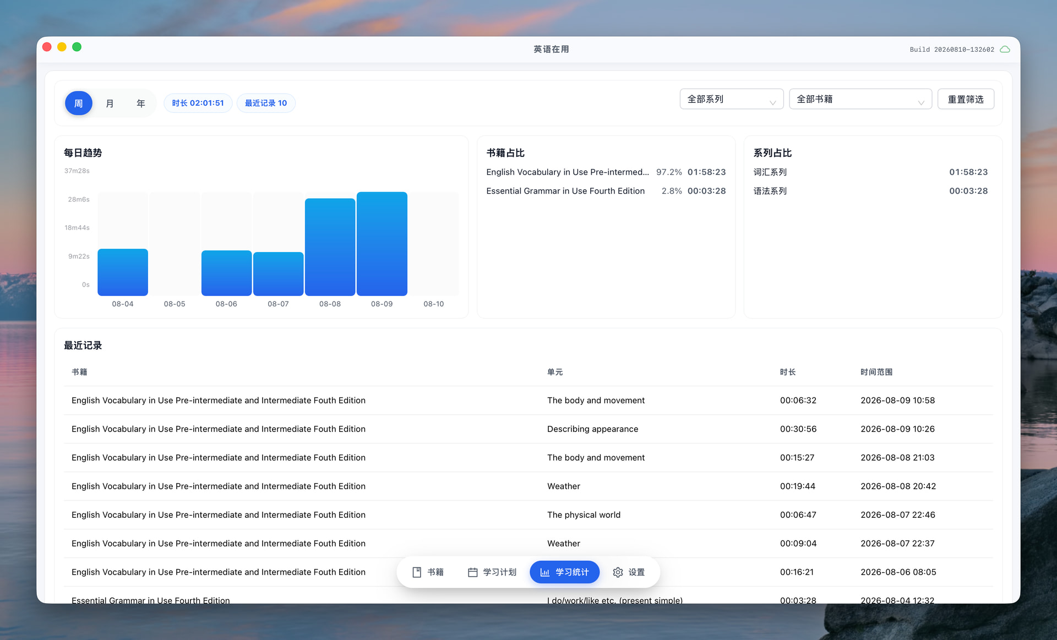Click the 2026-08-09 10:58 time cell

(897, 401)
